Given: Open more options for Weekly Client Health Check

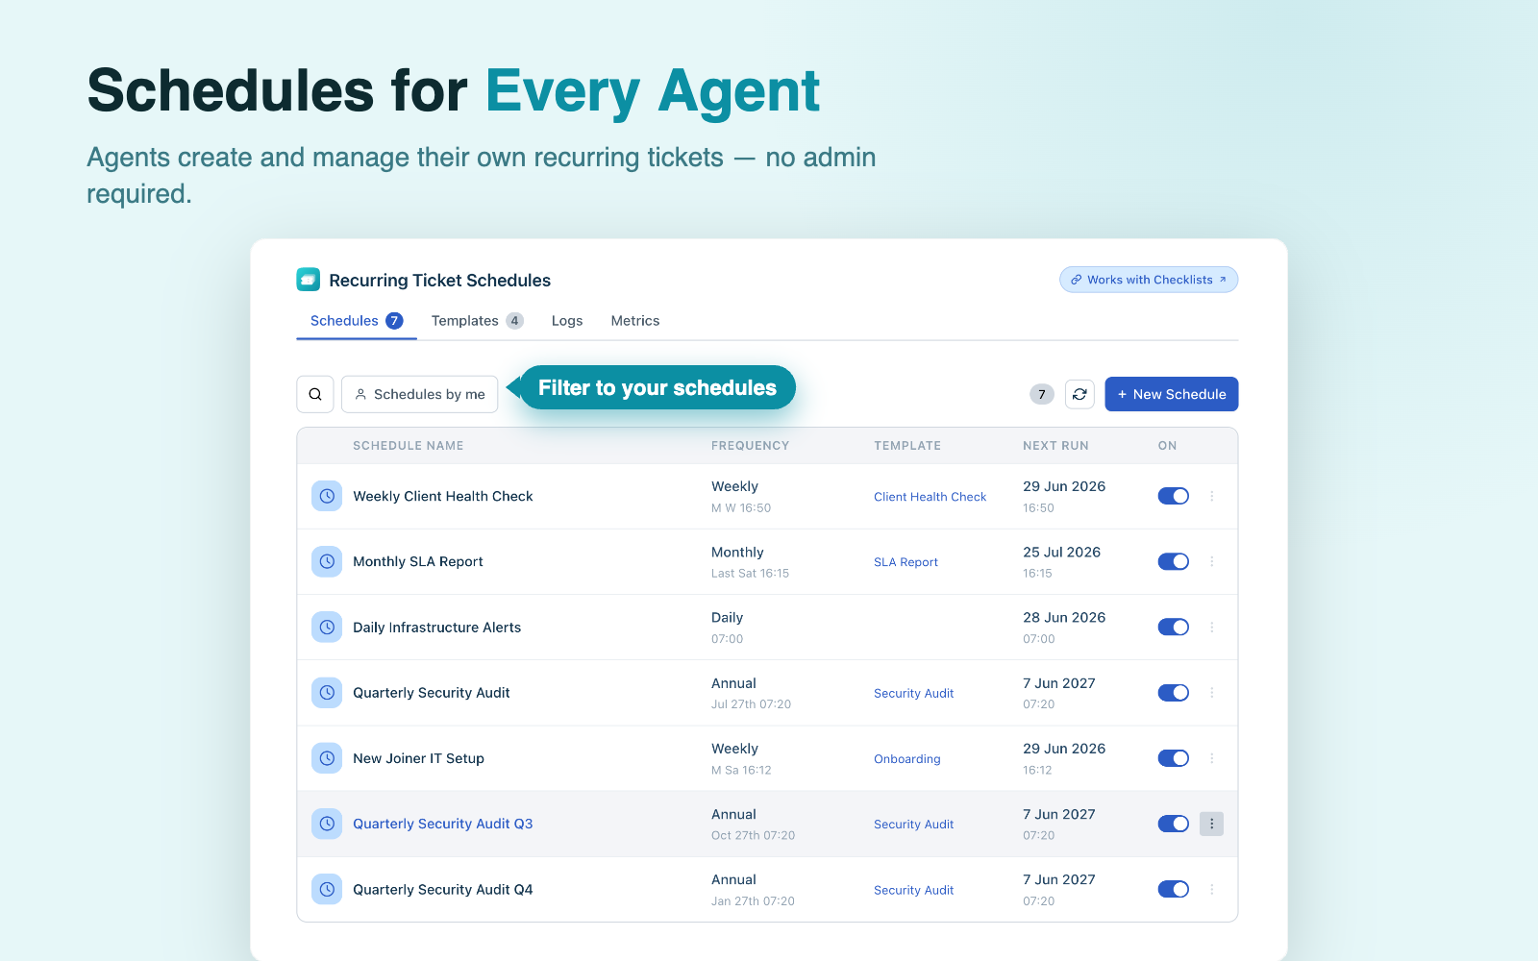Looking at the screenshot, I should click(1211, 496).
